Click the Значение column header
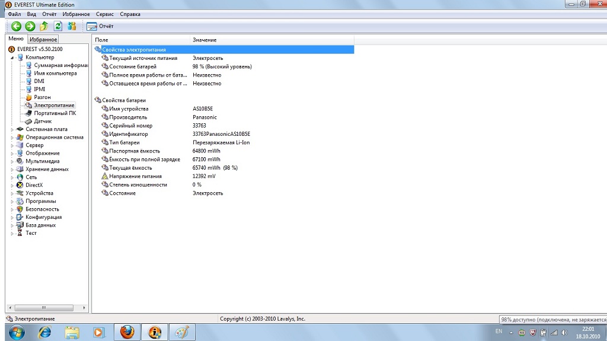607x341 pixels. pos(271,40)
